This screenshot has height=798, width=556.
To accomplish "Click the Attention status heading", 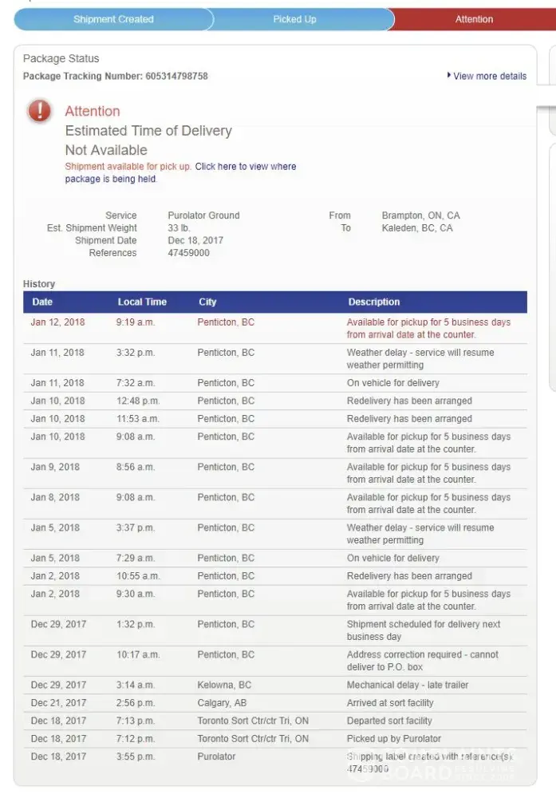I will pos(93,112).
